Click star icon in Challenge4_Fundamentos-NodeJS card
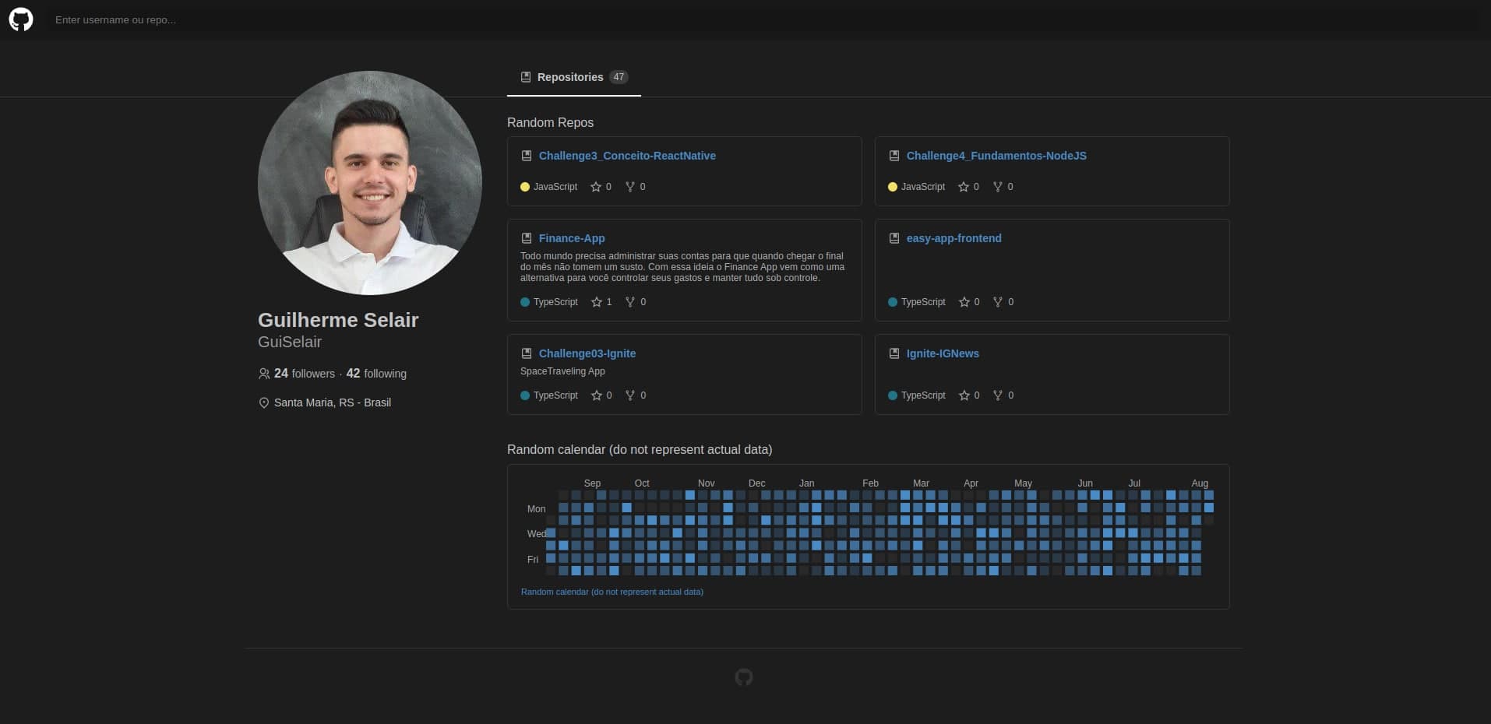Viewport: 1491px width, 724px height. tap(964, 187)
